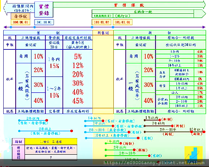Click the yellow 新舊制 header cell
Screen dimensions: 209x167
pos(103,33)
